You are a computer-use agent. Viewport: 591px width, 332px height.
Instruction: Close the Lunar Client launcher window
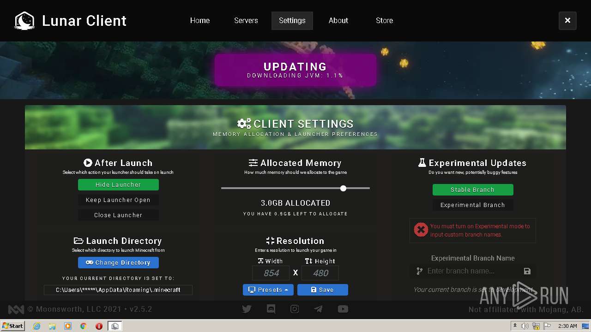point(567,21)
